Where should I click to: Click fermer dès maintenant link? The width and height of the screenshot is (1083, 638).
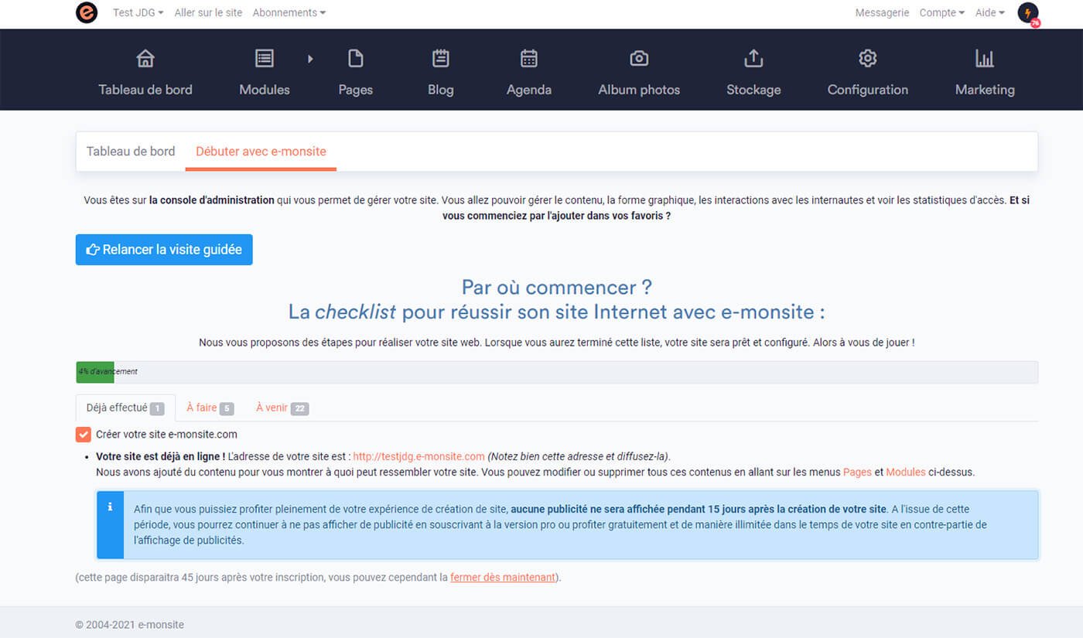pos(503,577)
